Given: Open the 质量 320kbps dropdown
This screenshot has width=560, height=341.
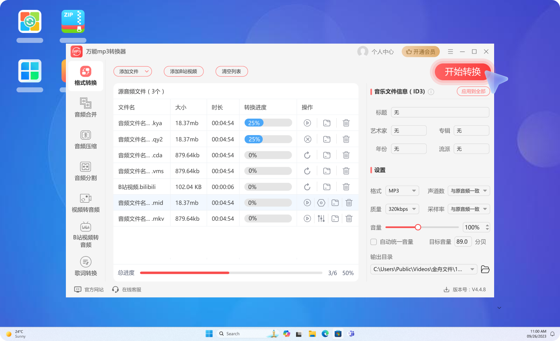Looking at the screenshot, I should coord(402,209).
